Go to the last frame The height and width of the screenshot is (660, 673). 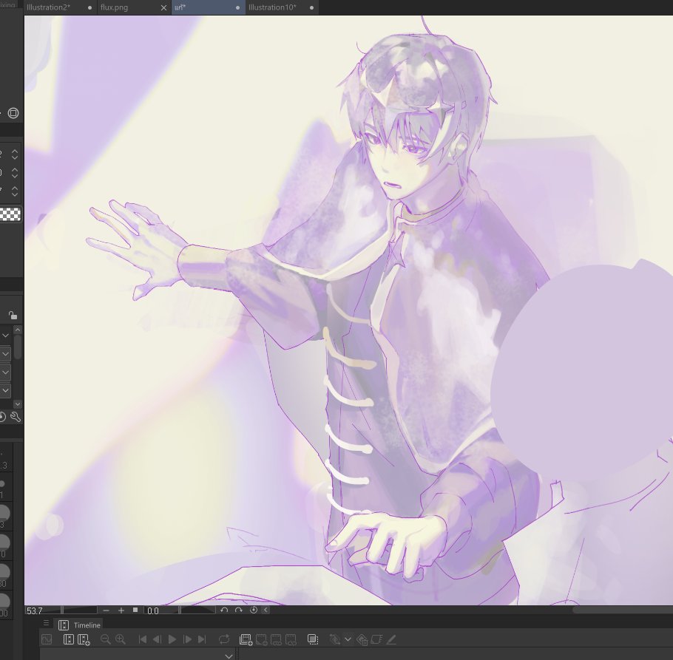click(x=202, y=639)
